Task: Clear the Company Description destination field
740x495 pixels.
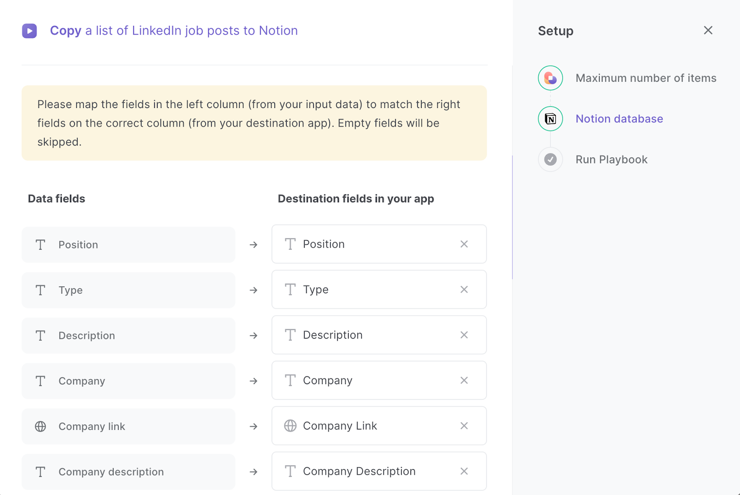Action: tap(464, 471)
